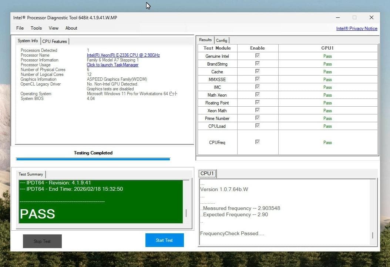Click the Pass result for IMC
The height and width of the screenshot is (267, 390).
point(327,87)
